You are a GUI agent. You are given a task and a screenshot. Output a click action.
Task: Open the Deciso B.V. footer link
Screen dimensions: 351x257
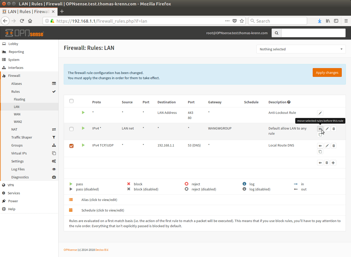pos(102,250)
